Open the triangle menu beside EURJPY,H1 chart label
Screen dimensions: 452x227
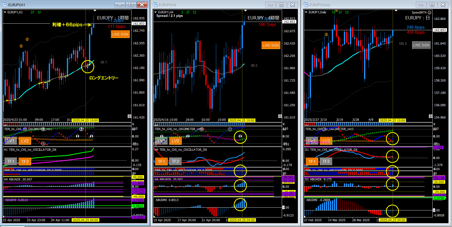(x=5, y=12)
